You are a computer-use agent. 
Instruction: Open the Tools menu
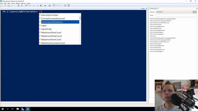coord(13,3)
